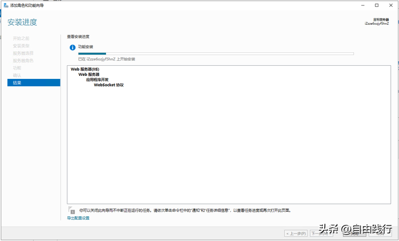399x241 pixels.
Task: Select the Web 服务器 tree row
Action: tap(89, 75)
